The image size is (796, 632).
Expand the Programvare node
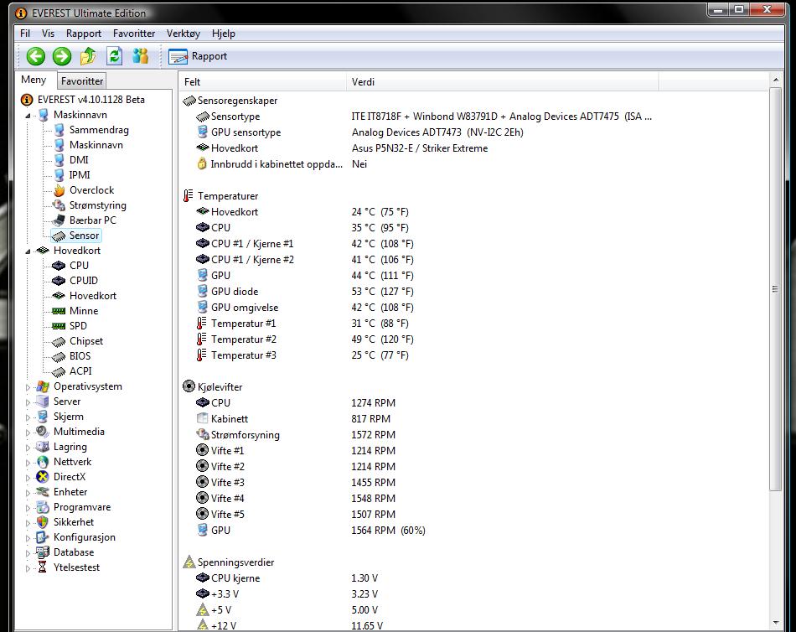pyautogui.click(x=28, y=508)
